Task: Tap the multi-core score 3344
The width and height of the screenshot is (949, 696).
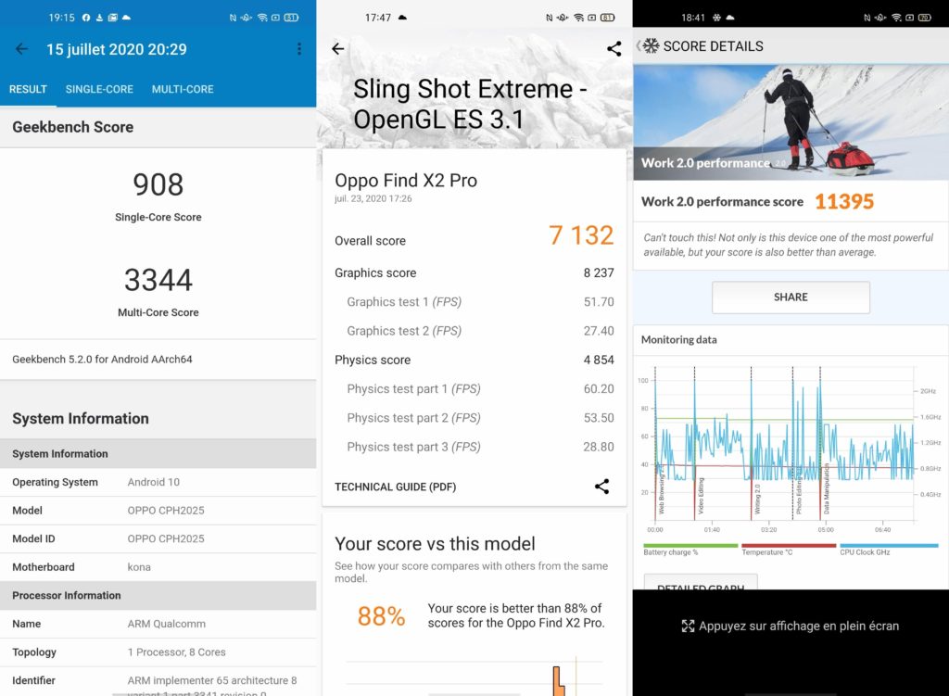Action: tap(158, 280)
